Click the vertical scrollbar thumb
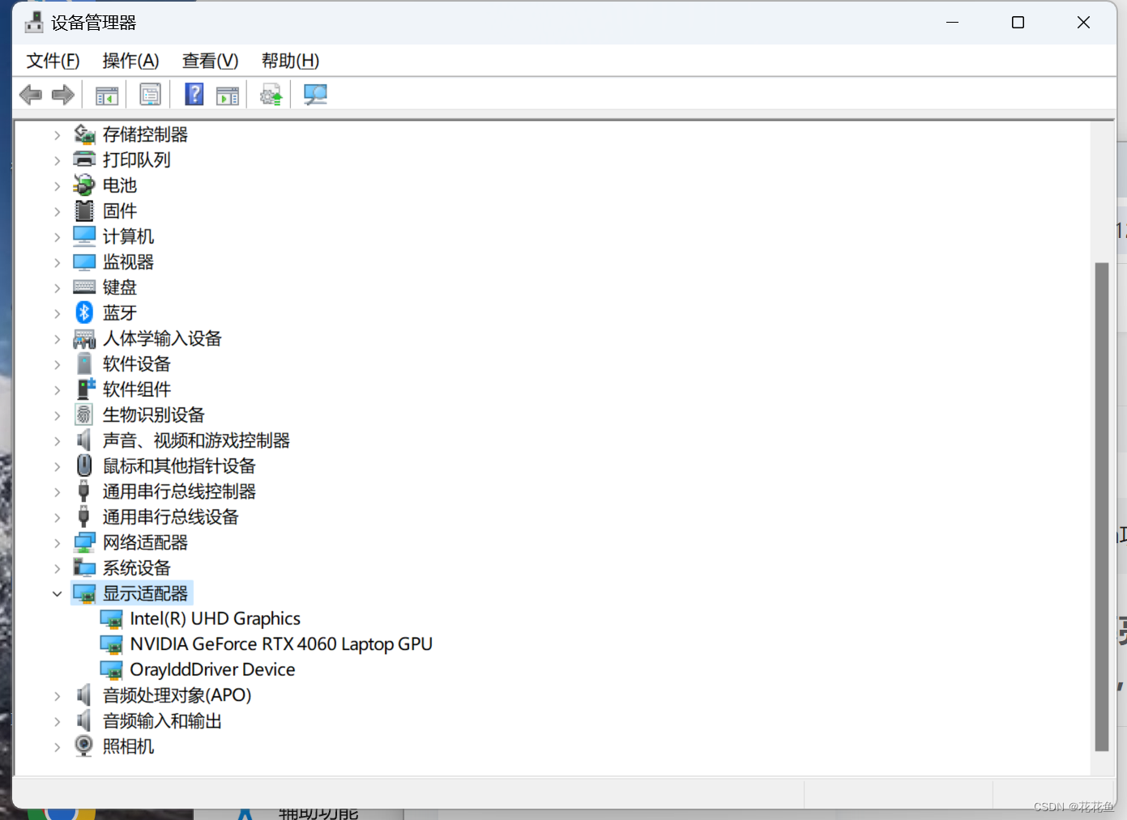Image resolution: width=1127 pixels, height=820 pixels. pos(1101,507)
